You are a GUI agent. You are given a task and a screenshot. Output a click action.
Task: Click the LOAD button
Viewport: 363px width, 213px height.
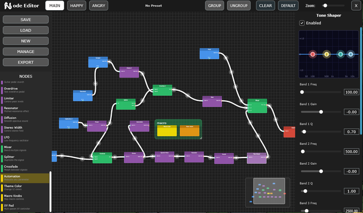26,30
